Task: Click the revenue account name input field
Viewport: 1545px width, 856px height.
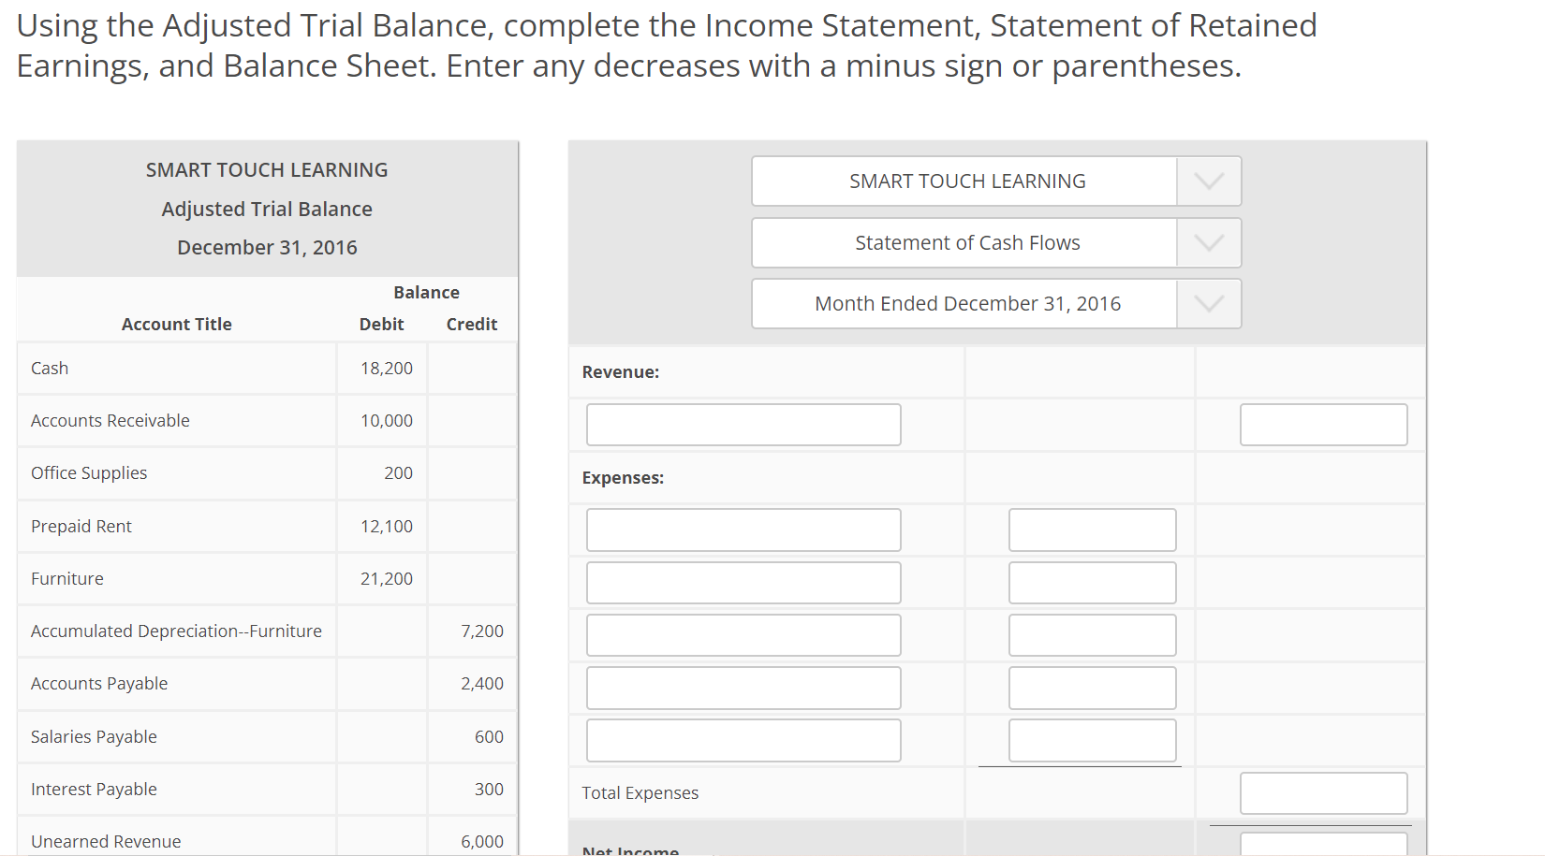Action: click(x=743, y=424)
